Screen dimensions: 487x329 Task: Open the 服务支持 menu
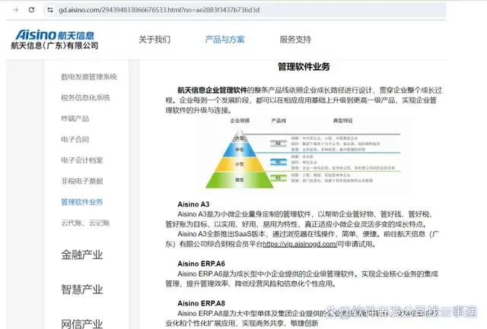tap(295, 40)
